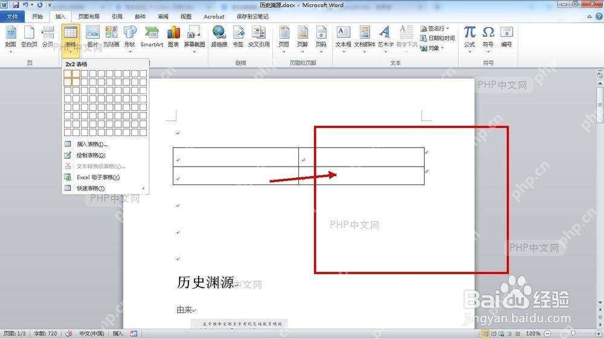Click the language 中文(中国) indicator
The image size is (604, 339).
[x=92, y=334]
